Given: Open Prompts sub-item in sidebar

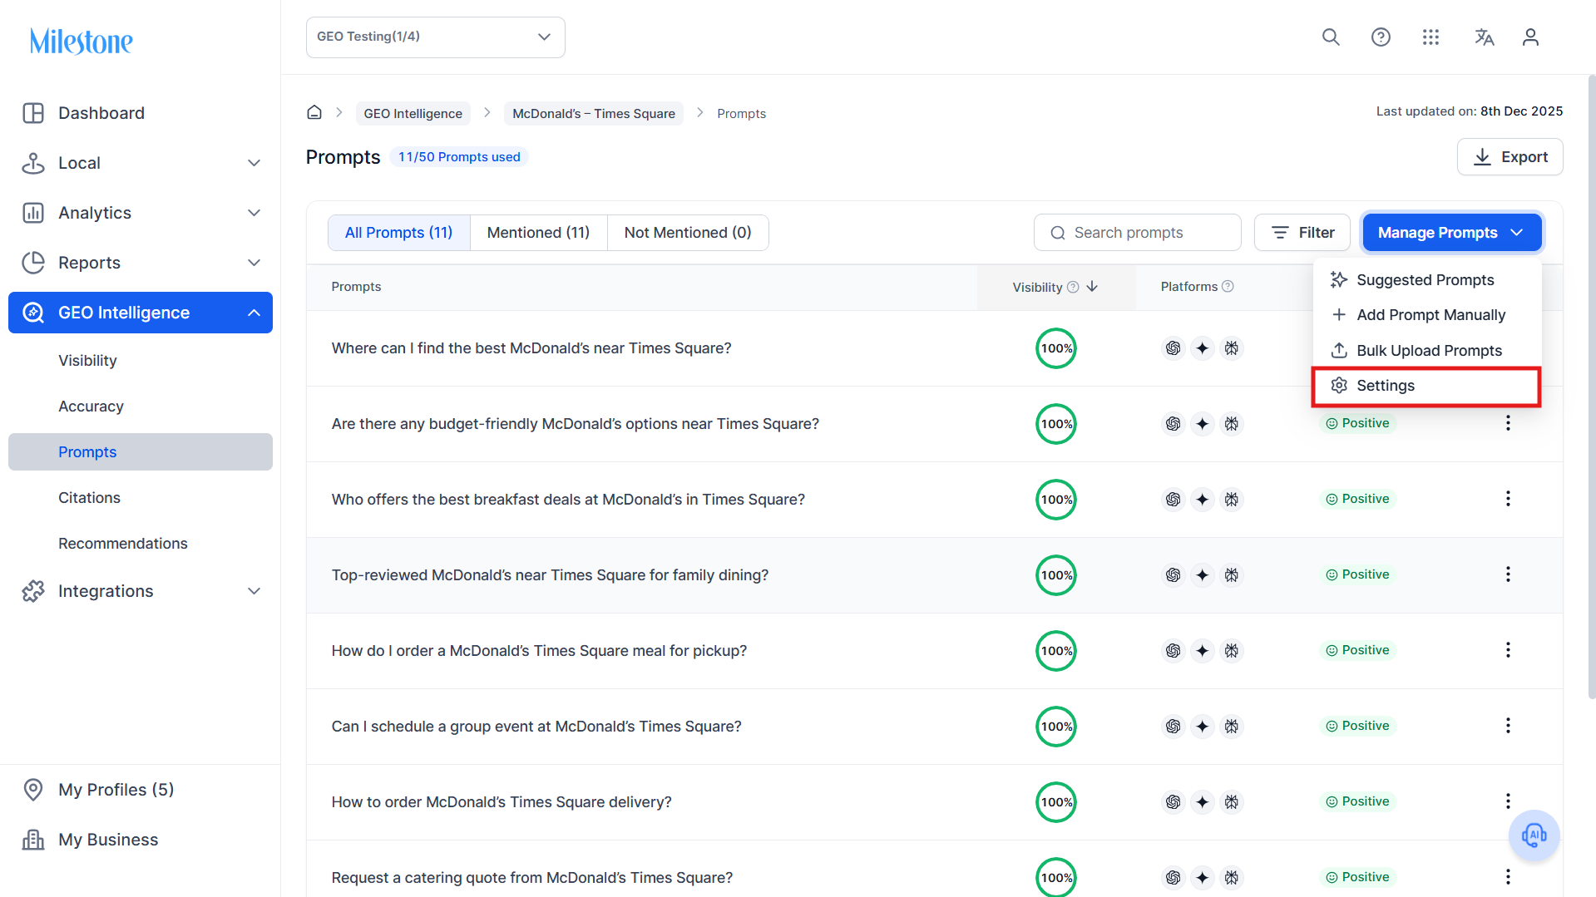Looking at the screenshot, I should point(141,452).
